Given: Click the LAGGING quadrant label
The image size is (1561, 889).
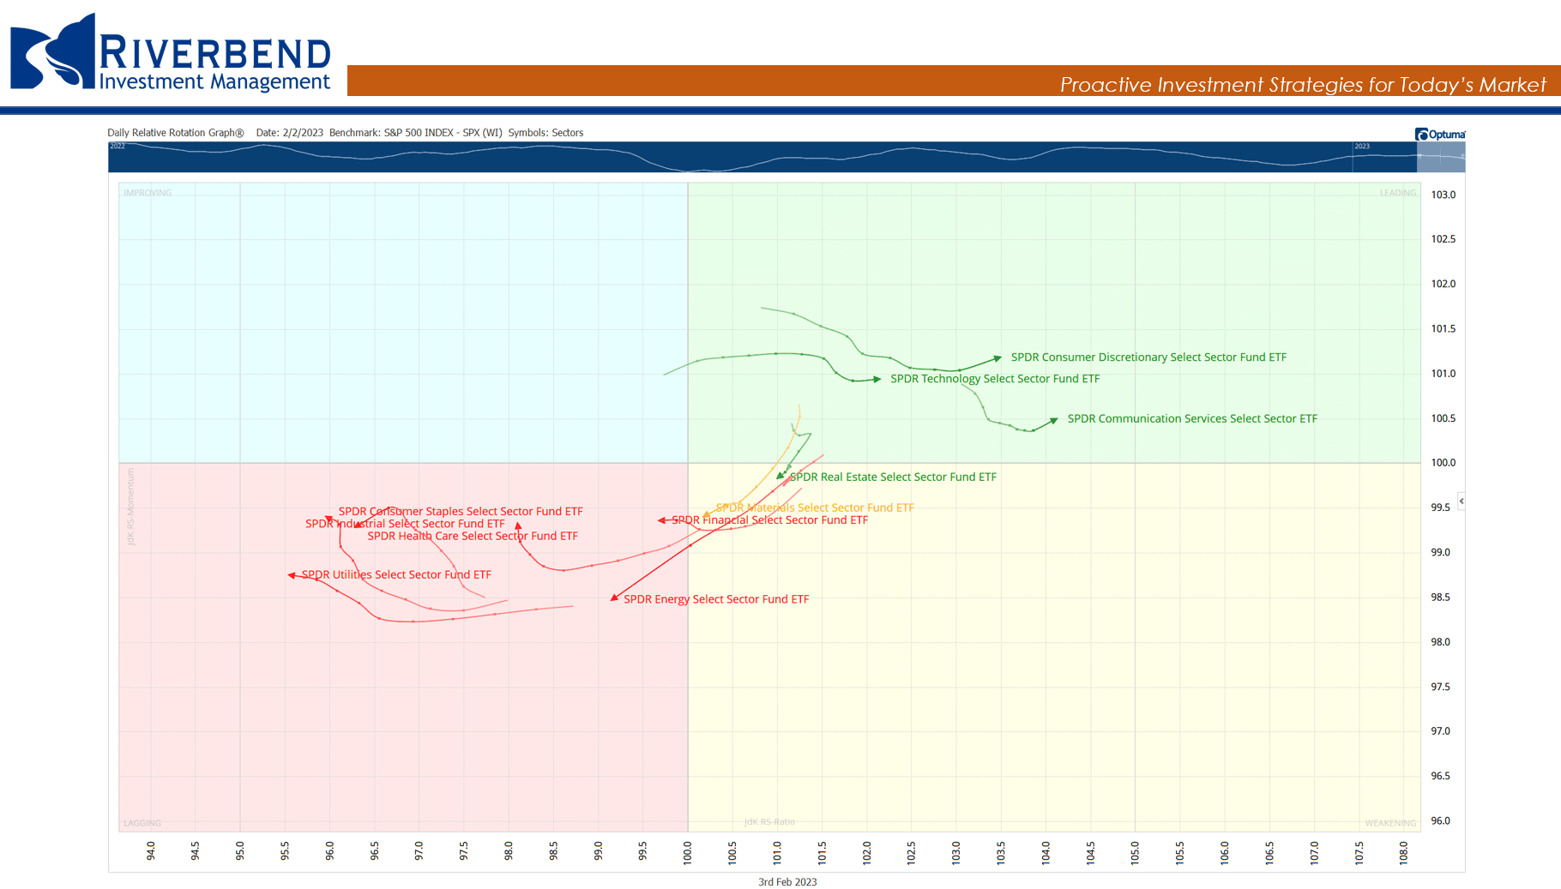Looking at the screenshot, I should coord(142,823).
